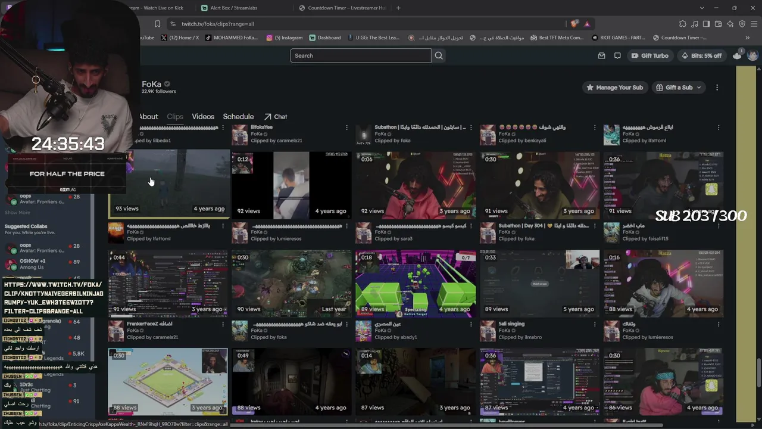Open the browser tab search chevron

click(702, 8)
